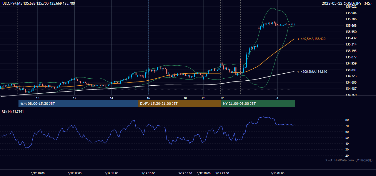
Task: Click price level 134.487 on the axis
Action: [x=351, y=89]
